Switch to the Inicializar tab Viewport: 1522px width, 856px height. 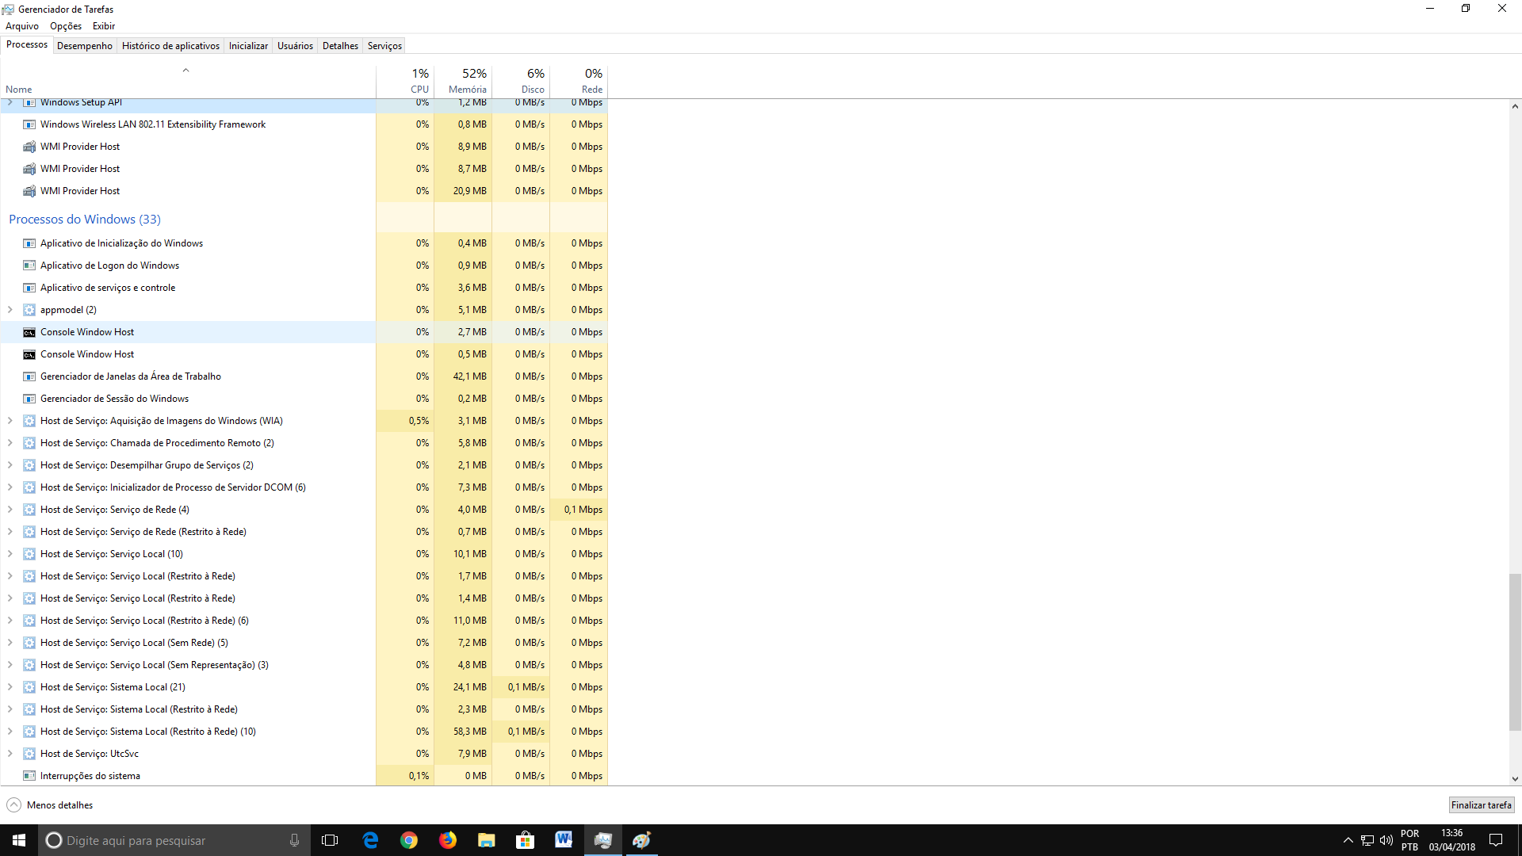pyautogui.click(x=248, y=46)
